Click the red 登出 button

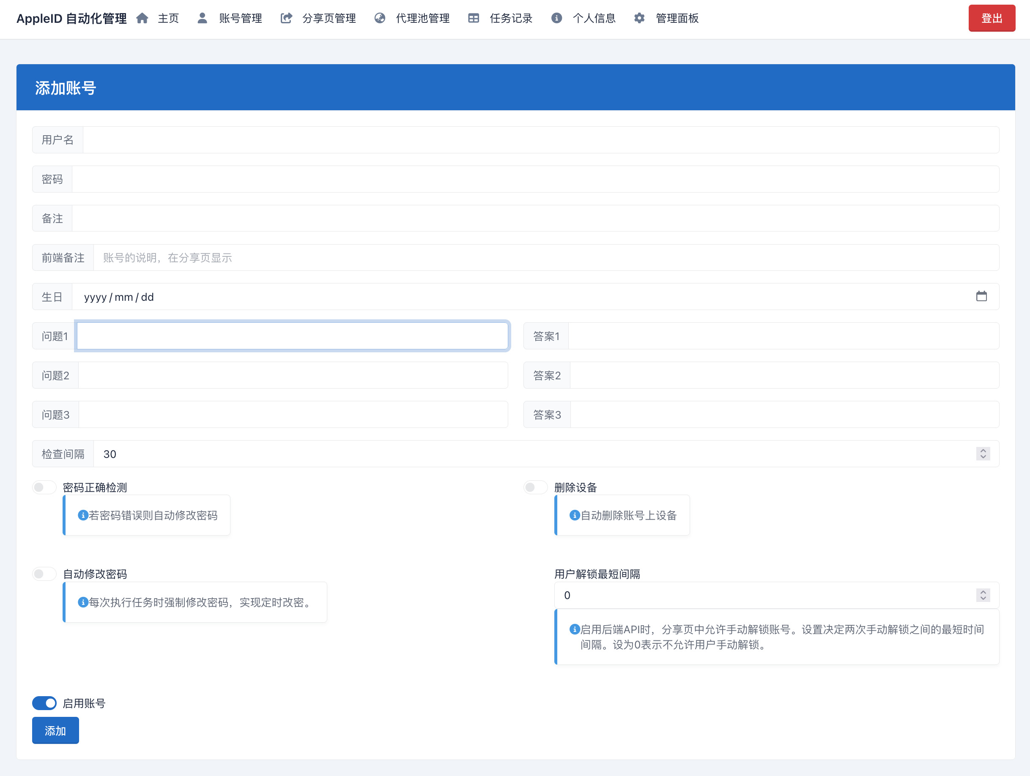(992, 18)
